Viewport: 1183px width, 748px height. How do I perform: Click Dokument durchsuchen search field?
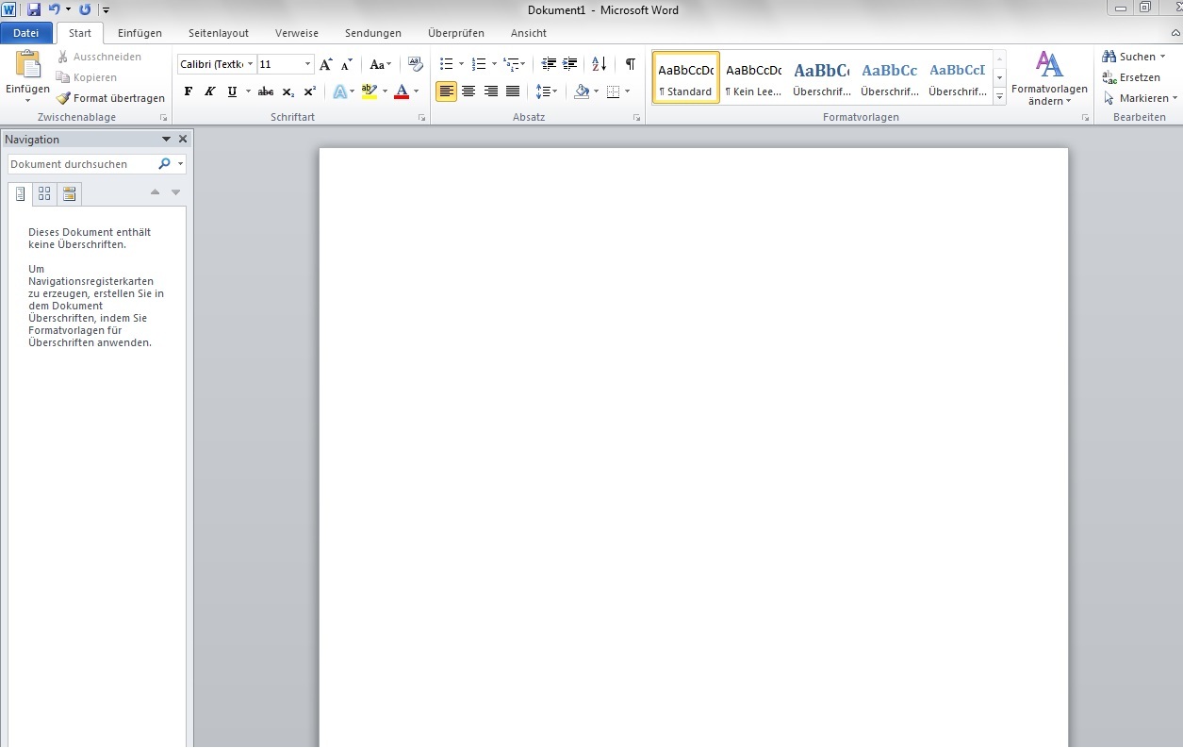(81, 164)
